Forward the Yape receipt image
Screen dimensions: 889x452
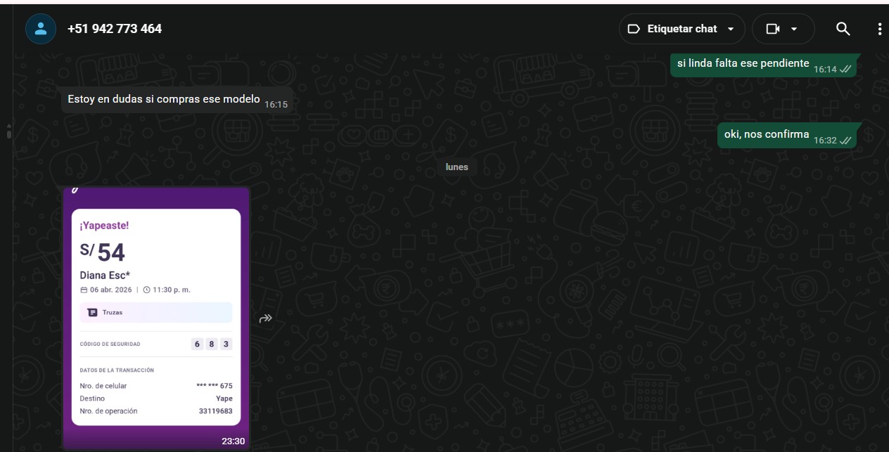265,318
